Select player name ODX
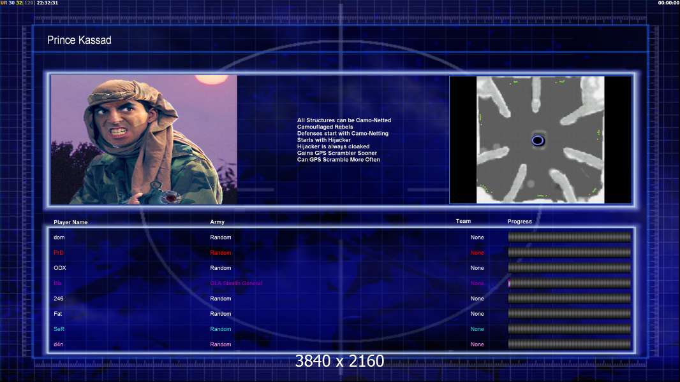The image size is (680, 382). 60,268
